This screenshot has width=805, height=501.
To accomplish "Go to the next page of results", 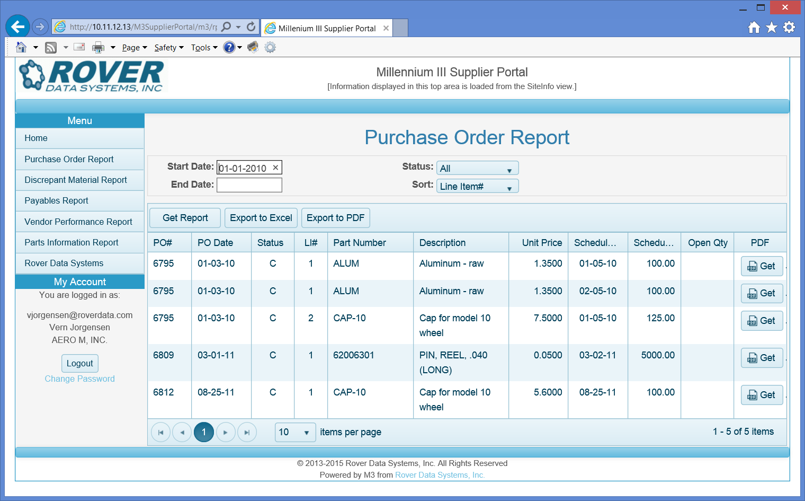I will (x=226, y=432).
